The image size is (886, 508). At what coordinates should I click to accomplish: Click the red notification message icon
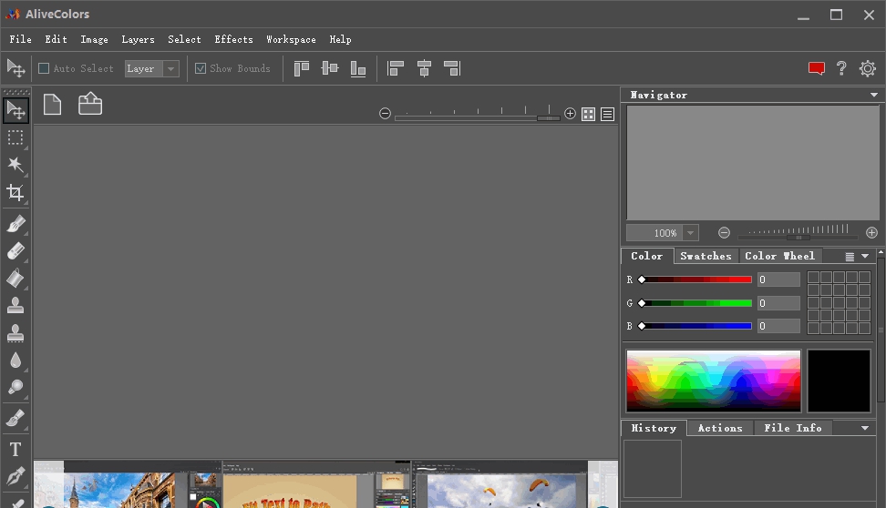[x=816, y=68]
